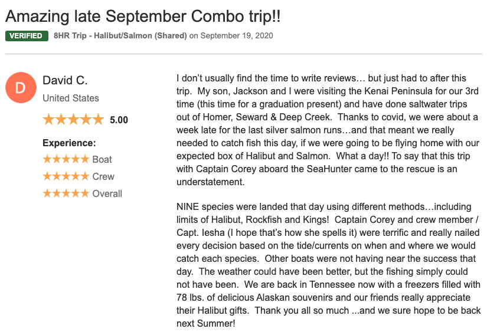The width and height of the screenshot is (487, 332).
Task: Click the United States location text
Action: [x=71, y=98]
